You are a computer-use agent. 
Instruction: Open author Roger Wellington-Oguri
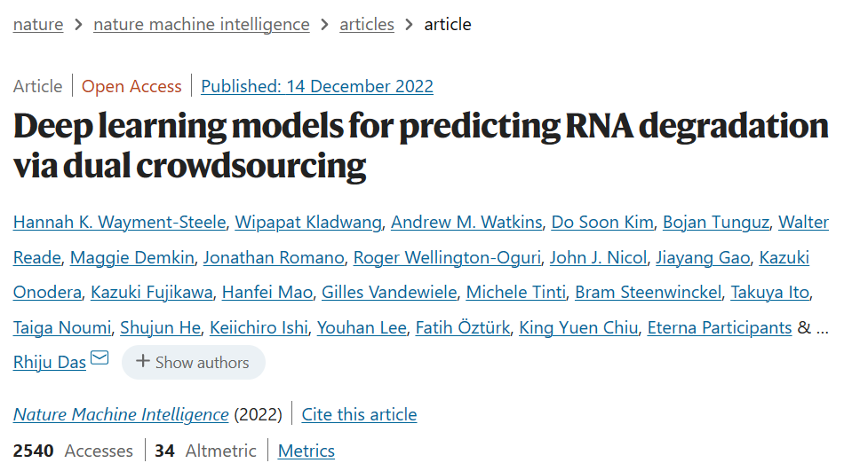(447, 258)
